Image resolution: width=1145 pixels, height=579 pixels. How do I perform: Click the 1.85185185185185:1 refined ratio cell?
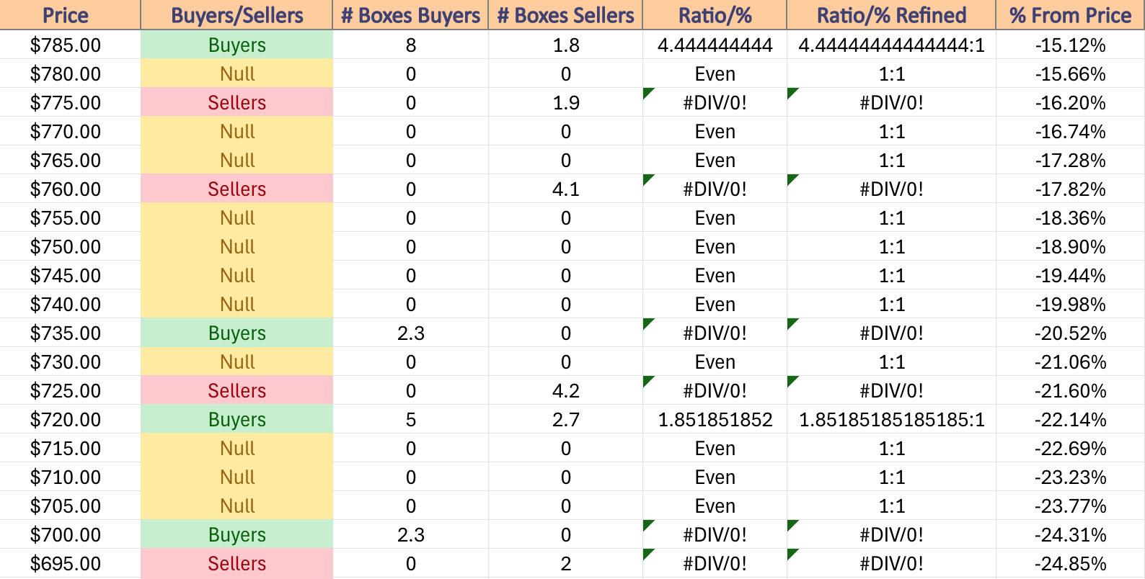point(891,419)
